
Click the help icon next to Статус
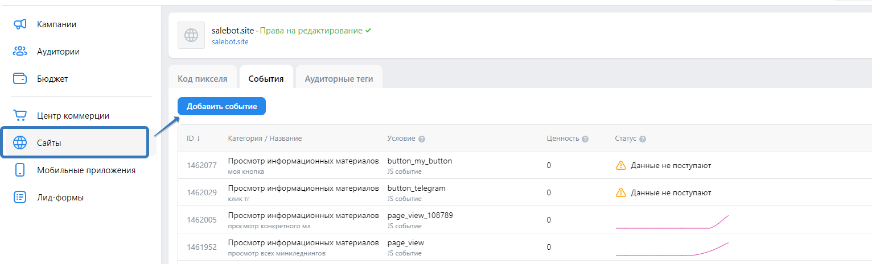click(643, 139)
